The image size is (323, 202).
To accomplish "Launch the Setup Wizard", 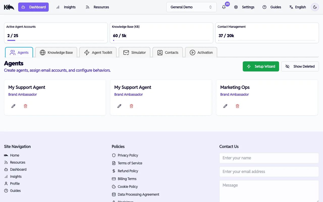I will point(261,66).
